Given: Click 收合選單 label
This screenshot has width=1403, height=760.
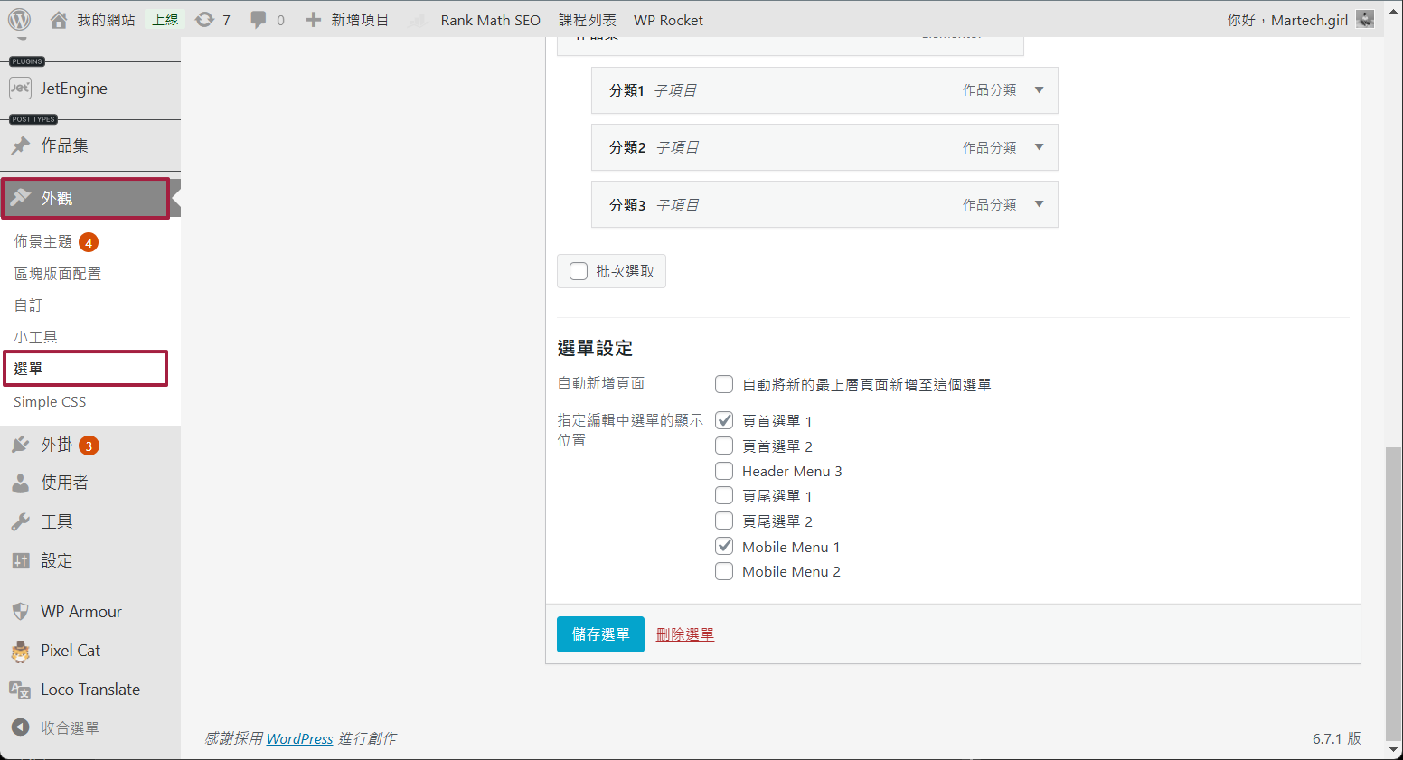Looking at the screenshot, I should coord(70,727).
